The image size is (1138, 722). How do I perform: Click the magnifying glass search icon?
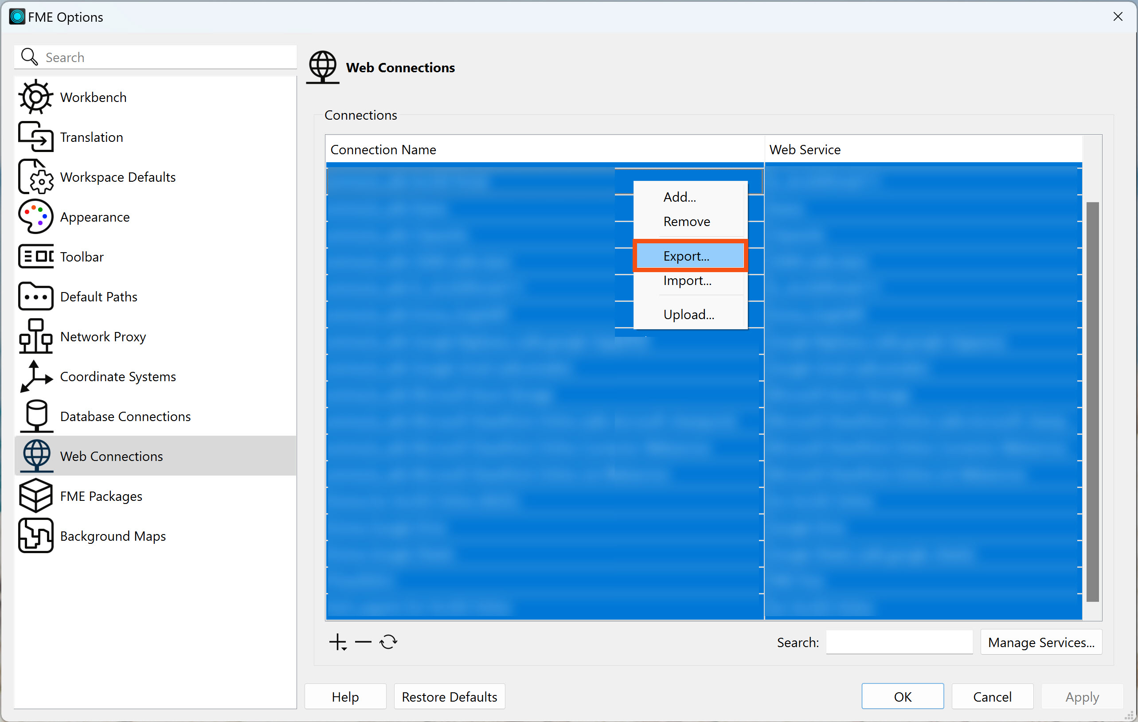coord(29,57)
